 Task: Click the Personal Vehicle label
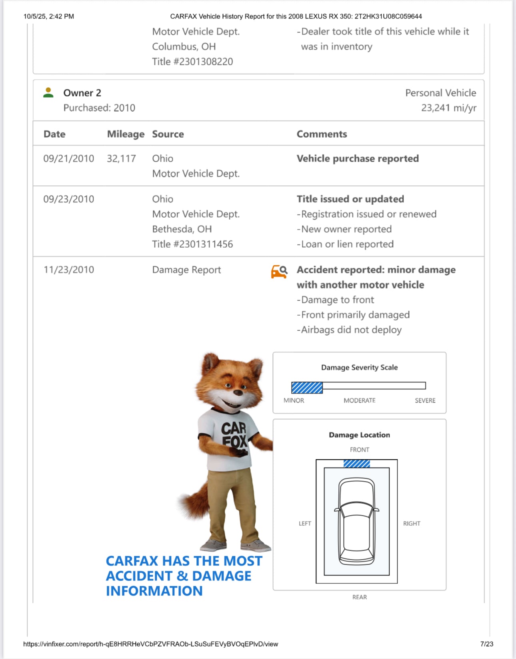440,93
